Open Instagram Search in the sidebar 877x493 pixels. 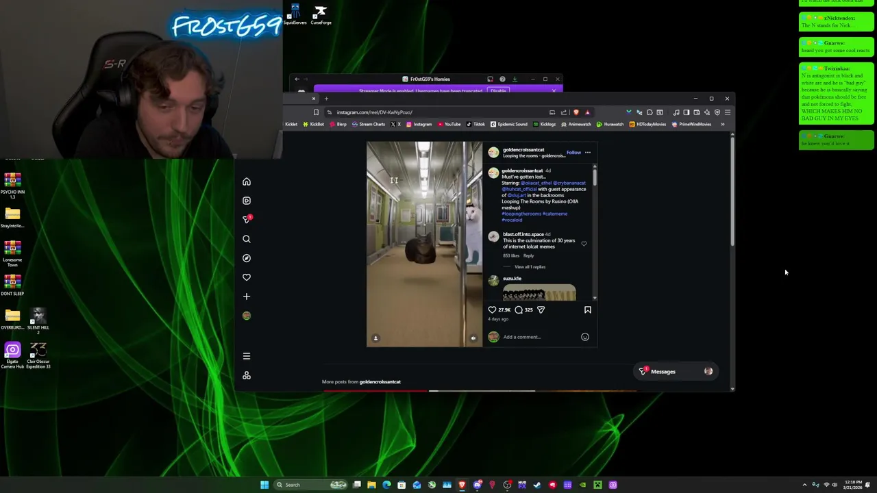247,239
